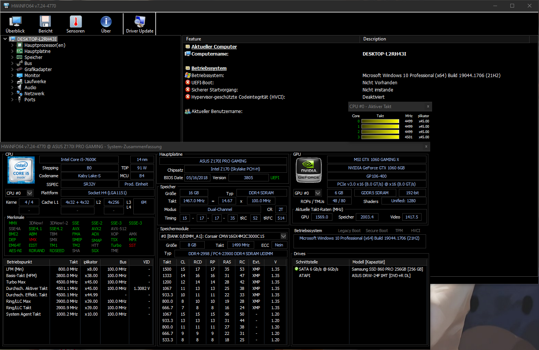Close the System-Zusammenfassung window
539x350 pixels.
[x=426, y=147]
